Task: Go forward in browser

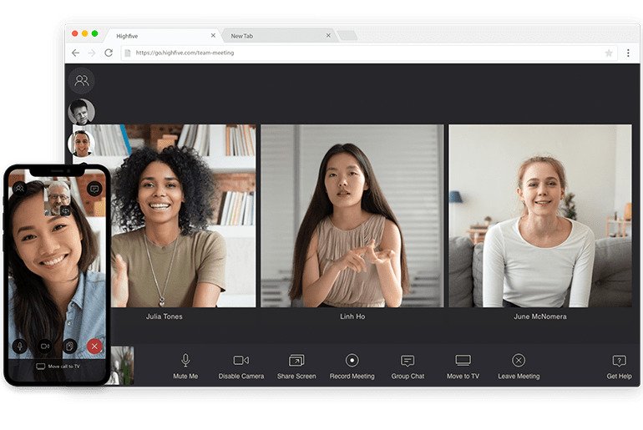Action: tap(92, 53)
